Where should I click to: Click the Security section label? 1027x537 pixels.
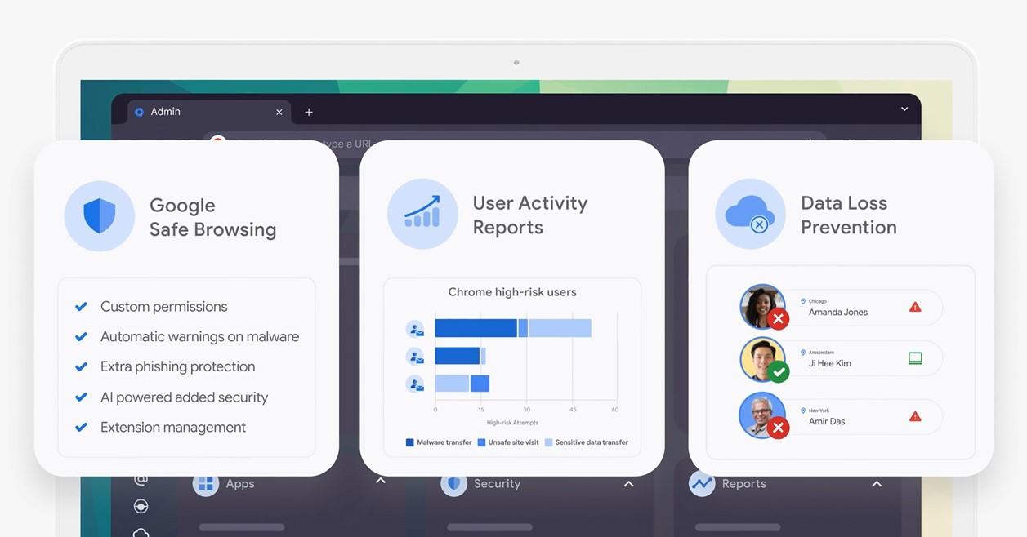[x=497, y=484]
